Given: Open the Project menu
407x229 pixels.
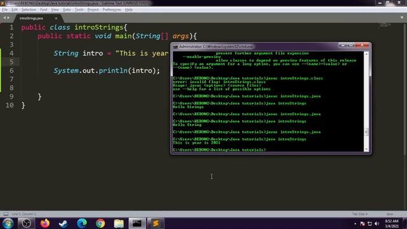Looking at the screenshot, I should (93, 10).
